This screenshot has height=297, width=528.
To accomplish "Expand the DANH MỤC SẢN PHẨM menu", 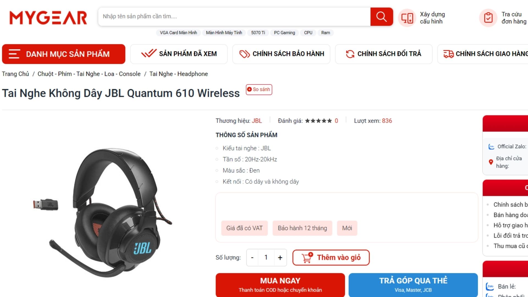I will tap(64, 54).
